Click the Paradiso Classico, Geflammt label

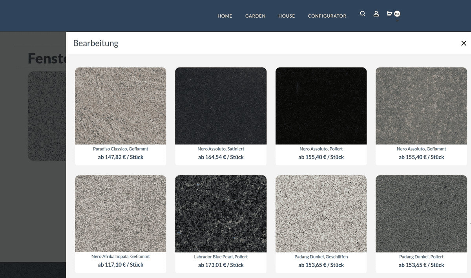pos(120,149)
